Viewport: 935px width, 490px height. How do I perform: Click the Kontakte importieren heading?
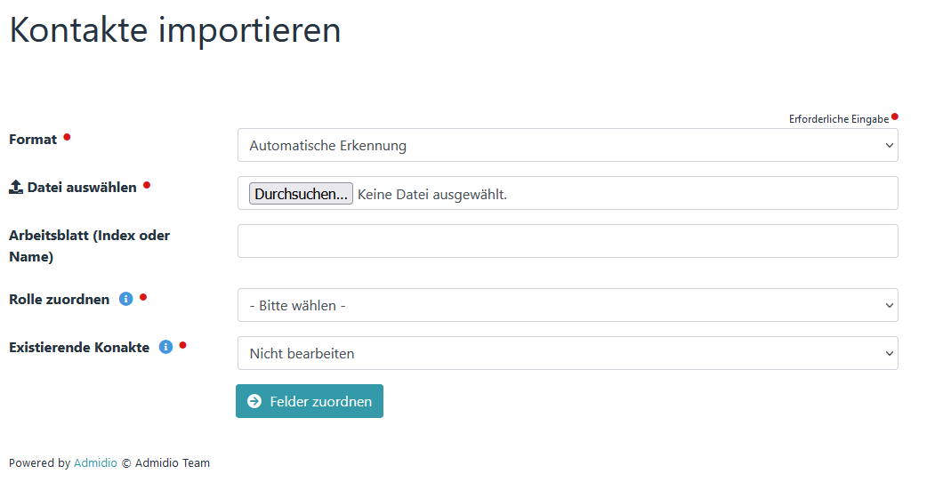tap(175, 30)
